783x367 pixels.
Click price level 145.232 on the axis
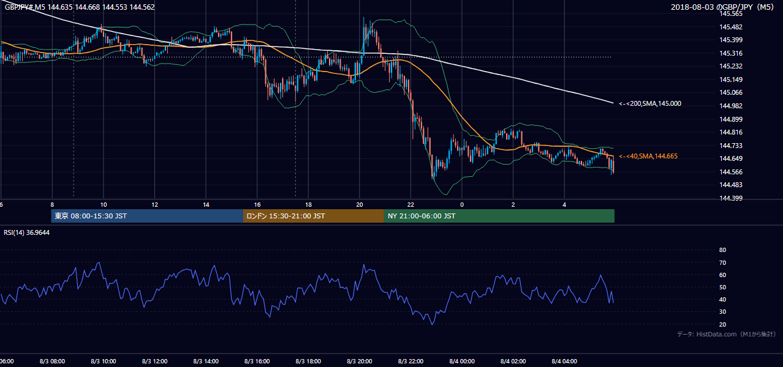click(x=730, y=66)
